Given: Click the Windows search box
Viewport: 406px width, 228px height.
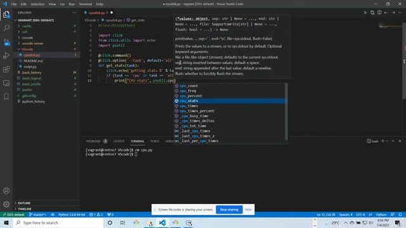Looking at the screenshot, I should pos(58,222).
